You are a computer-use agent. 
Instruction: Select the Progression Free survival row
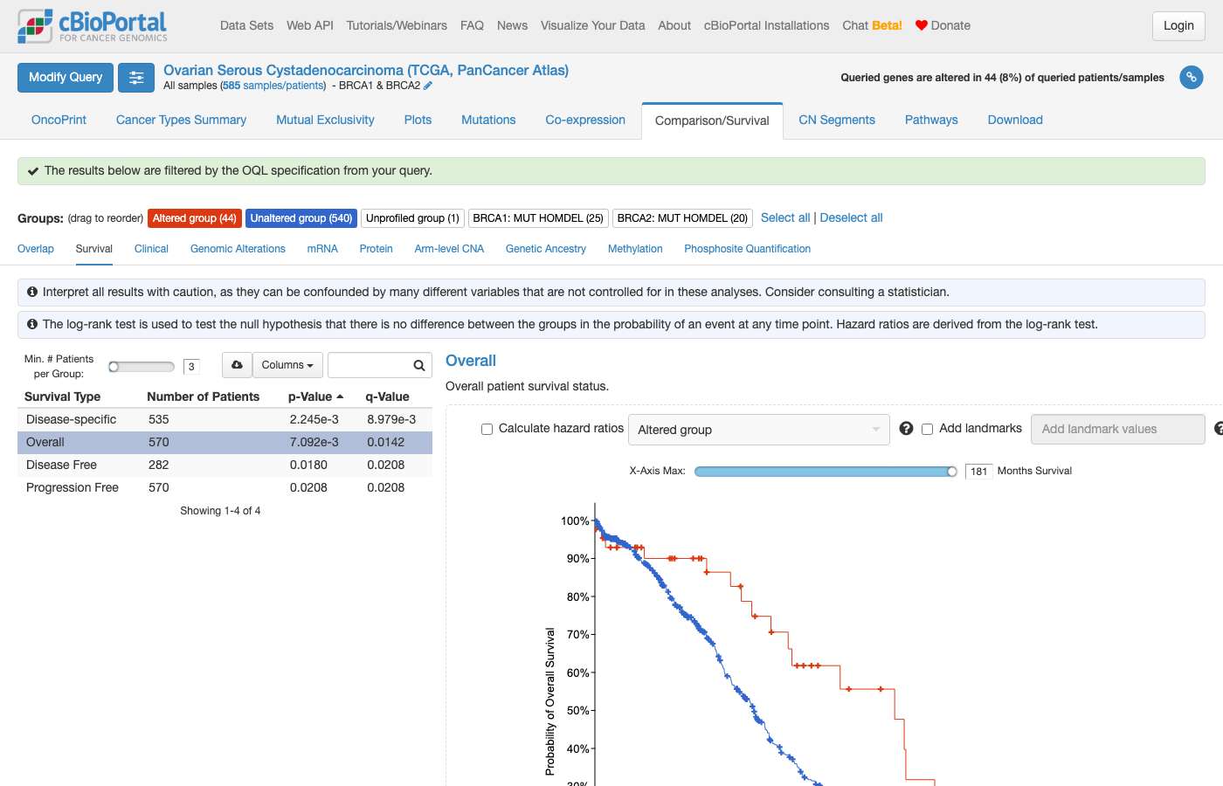(x=225, y=487)
